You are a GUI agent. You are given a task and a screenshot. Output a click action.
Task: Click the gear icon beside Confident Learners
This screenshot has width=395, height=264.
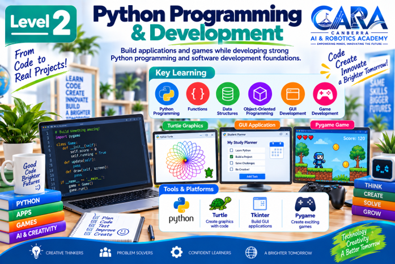176,252
